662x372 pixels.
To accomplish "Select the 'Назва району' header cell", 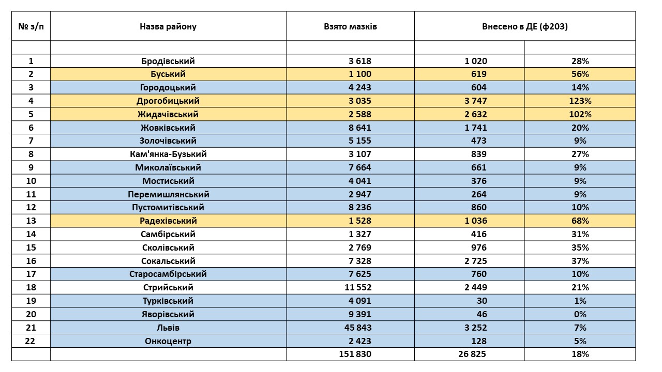I will (168, 26).
